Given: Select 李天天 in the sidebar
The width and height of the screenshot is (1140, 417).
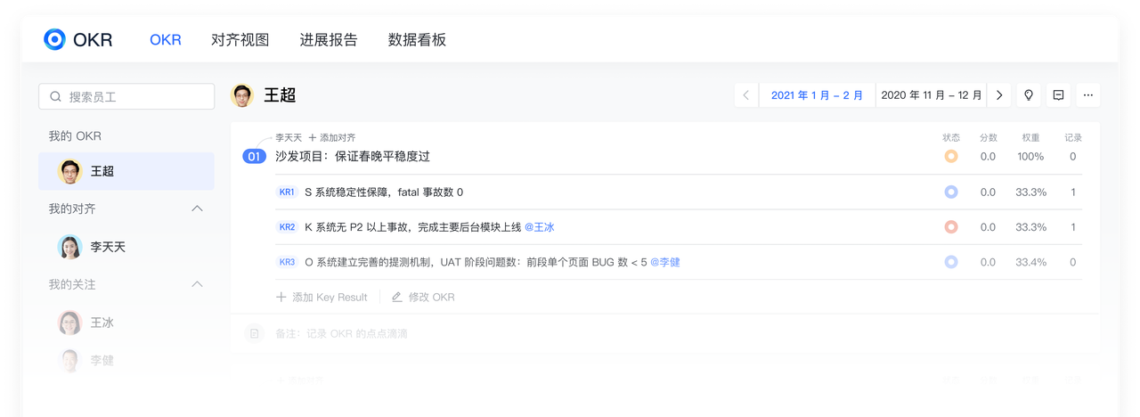Looking at the screenshot, I should tap(108, 247).
